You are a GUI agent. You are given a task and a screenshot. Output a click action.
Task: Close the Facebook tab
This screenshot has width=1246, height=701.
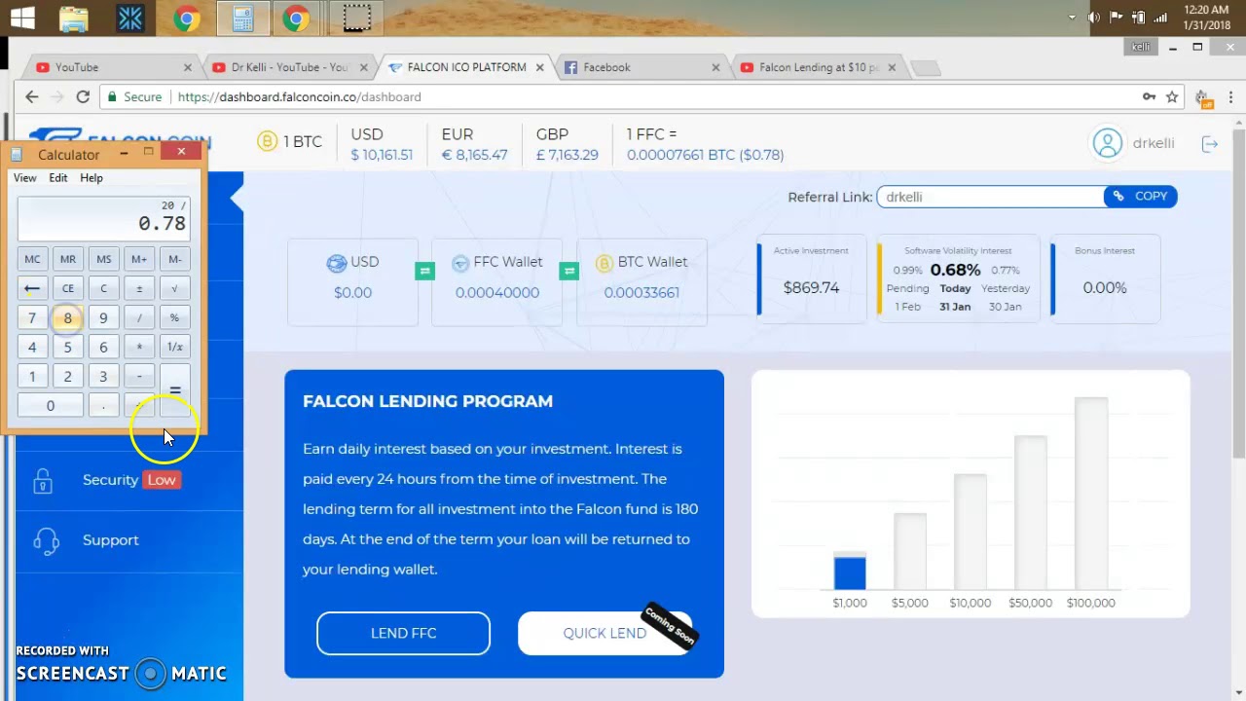click(715, 67)
